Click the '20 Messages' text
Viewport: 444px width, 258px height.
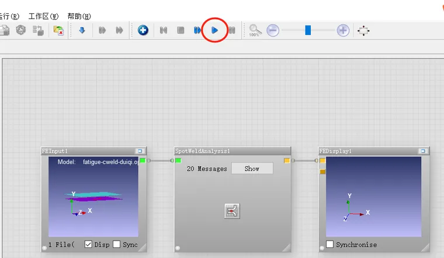click(207, 169)
